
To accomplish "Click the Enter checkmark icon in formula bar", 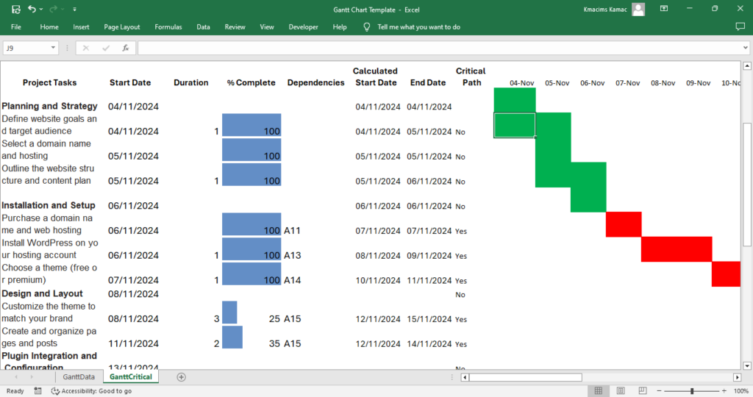I will point(106,48).
